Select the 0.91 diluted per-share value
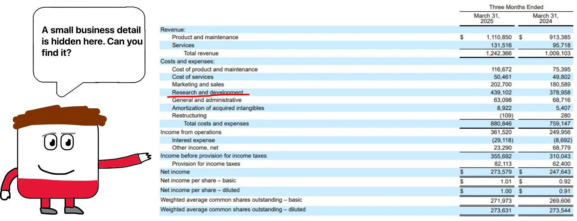 pos(564,191)
